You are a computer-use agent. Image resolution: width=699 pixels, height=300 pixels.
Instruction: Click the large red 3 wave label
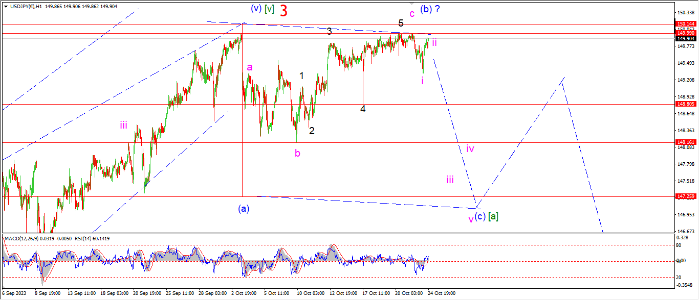click(x=283, y=10)
